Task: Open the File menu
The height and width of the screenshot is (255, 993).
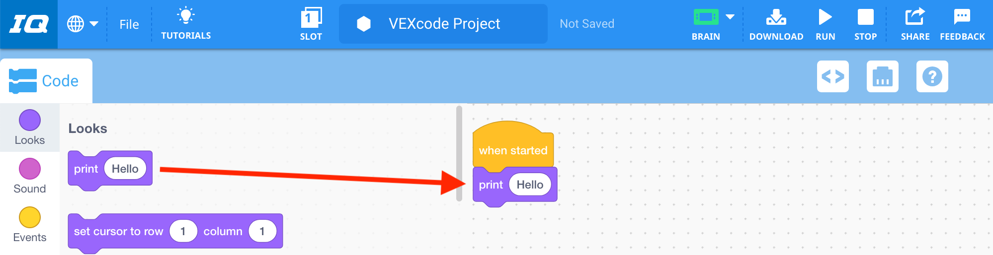Action: pyautogui.click(x=129, y=24)
